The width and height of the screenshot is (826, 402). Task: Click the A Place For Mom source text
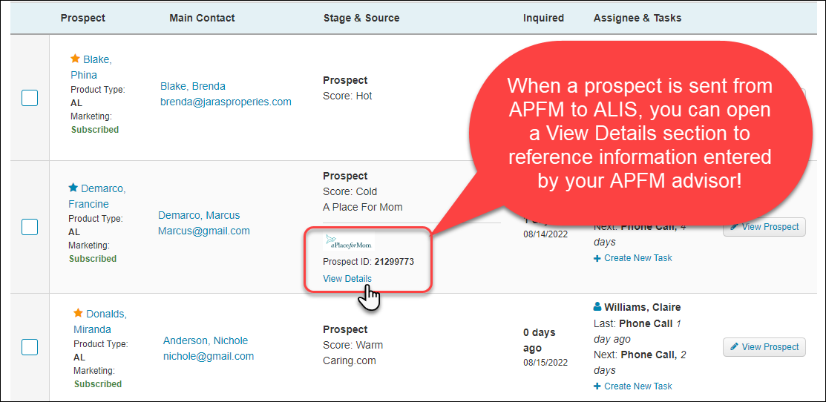[362, 208]
